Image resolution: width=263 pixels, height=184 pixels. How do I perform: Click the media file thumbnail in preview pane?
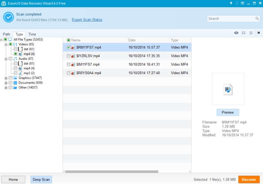click(x=228, y=89)
